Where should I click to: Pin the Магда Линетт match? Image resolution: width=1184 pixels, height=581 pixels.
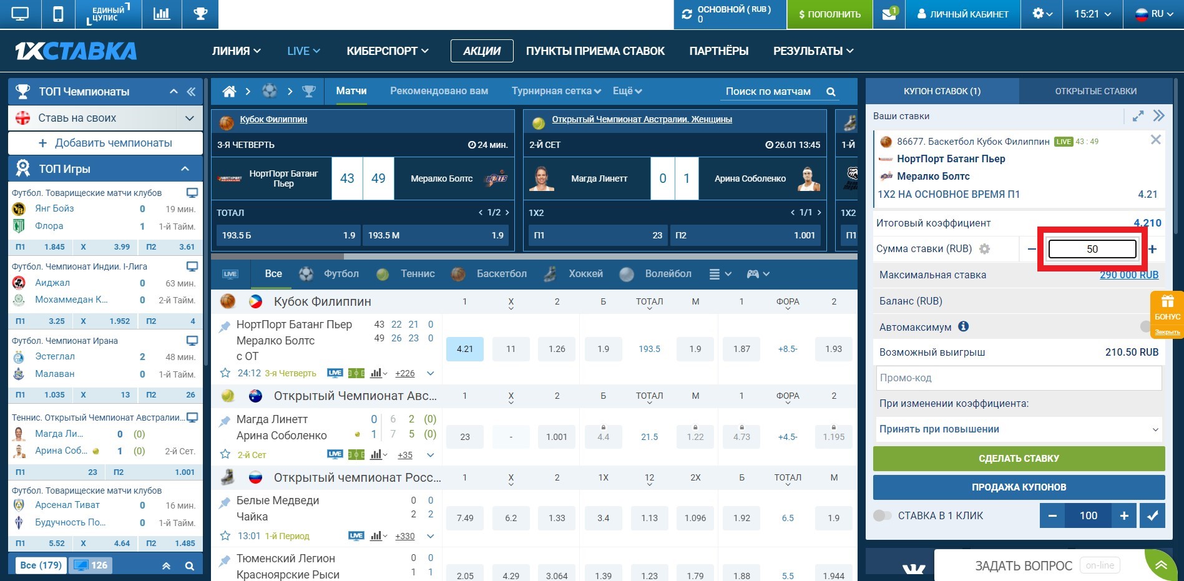pyautogui.click(x=224, y=421)
